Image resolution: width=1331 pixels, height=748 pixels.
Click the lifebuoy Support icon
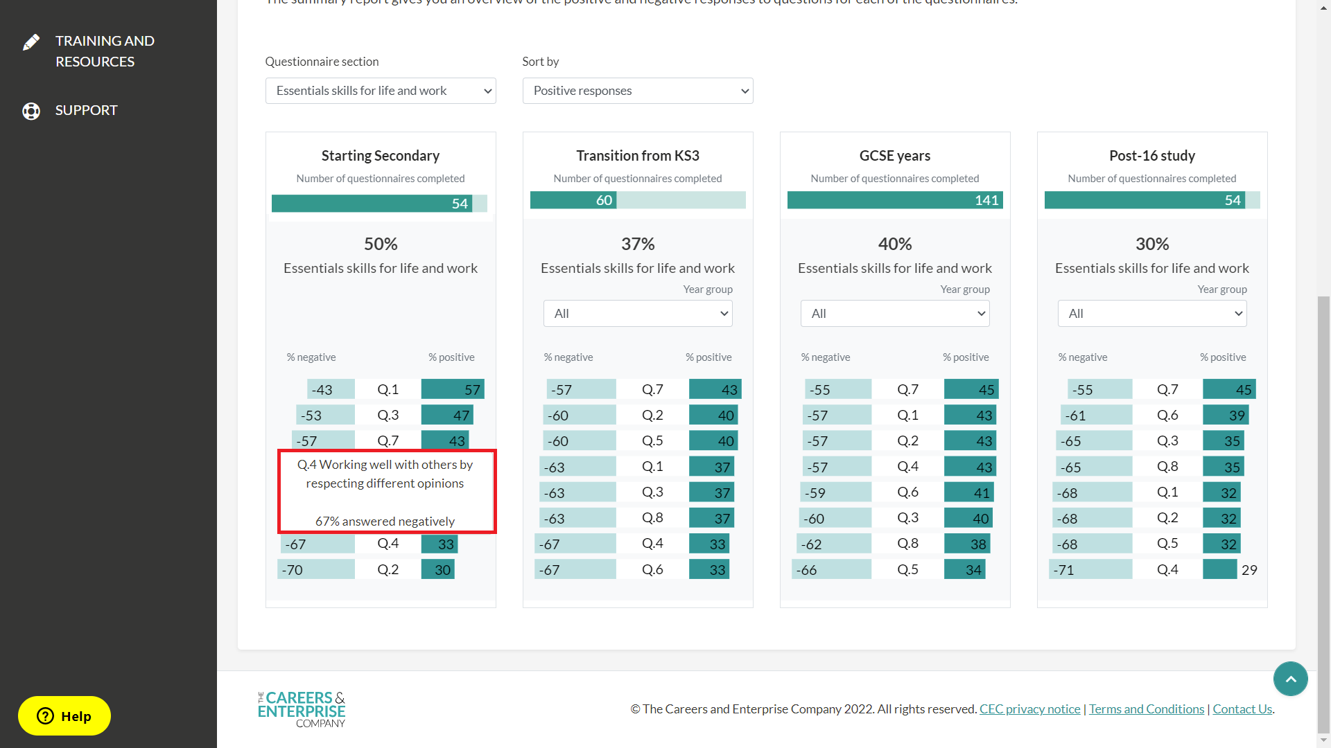click(x=31, y=111)
